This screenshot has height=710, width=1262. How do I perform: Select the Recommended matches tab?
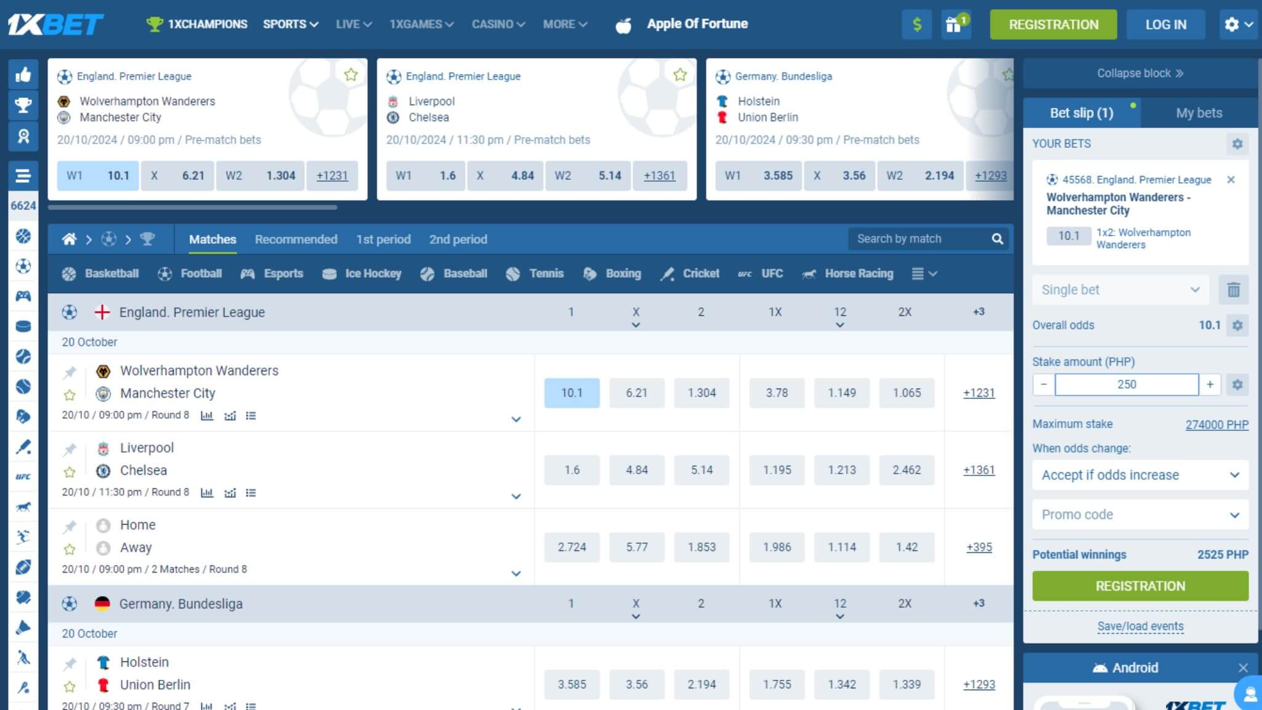point(296,240)
